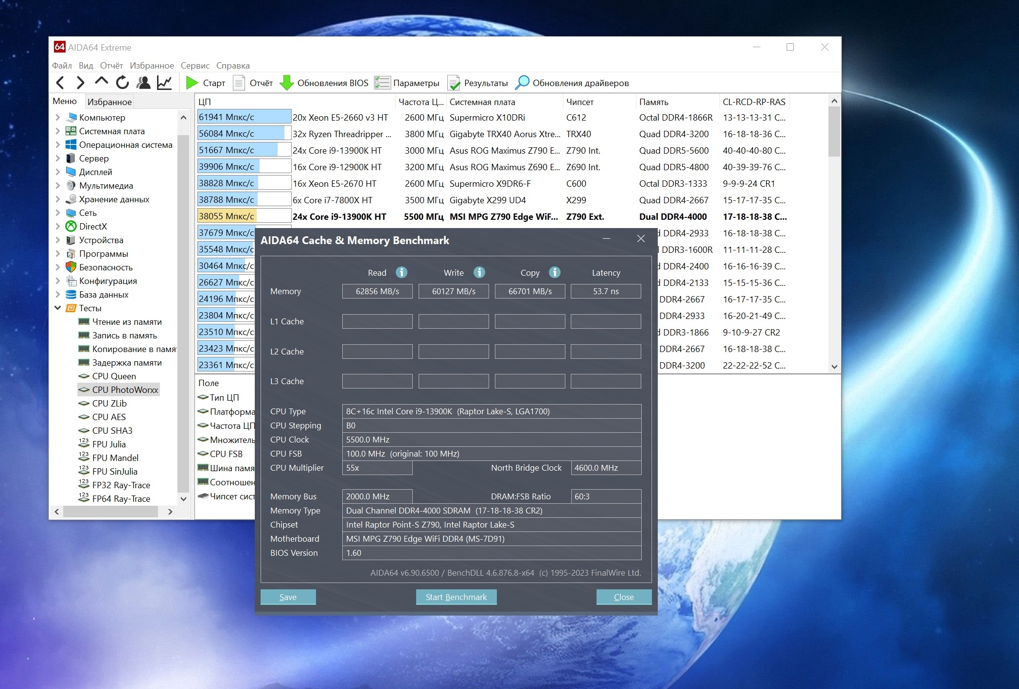The image size is (1019, 689).
Task: Click the green Start arrow icon
Action: [x=192, y=83]
